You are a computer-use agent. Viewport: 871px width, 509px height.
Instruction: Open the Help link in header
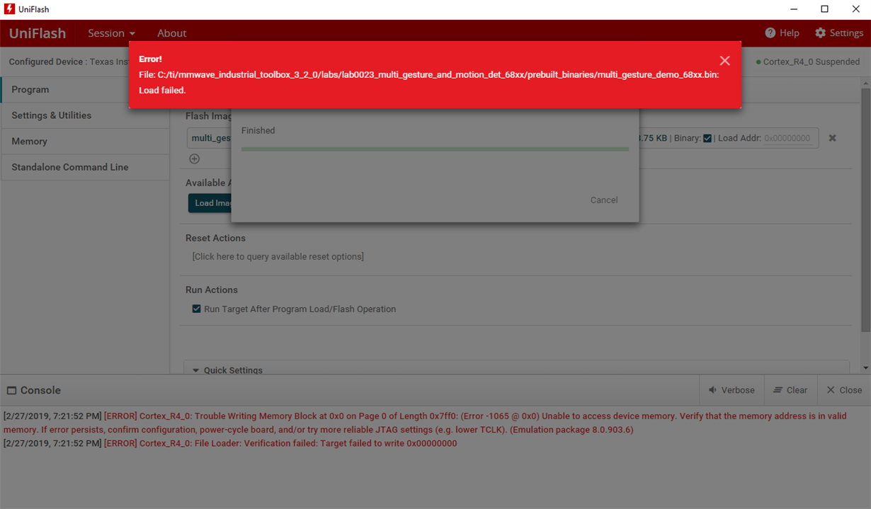click(x=782, y=33)
